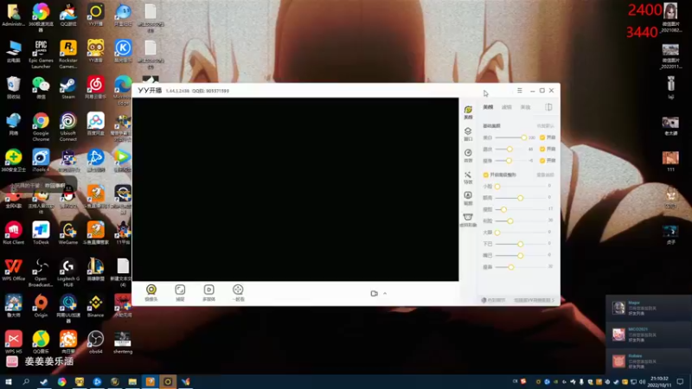Open the 美颜 beauty section in YY sidebar
The image size is (692, 389).
tap(468, 112)
